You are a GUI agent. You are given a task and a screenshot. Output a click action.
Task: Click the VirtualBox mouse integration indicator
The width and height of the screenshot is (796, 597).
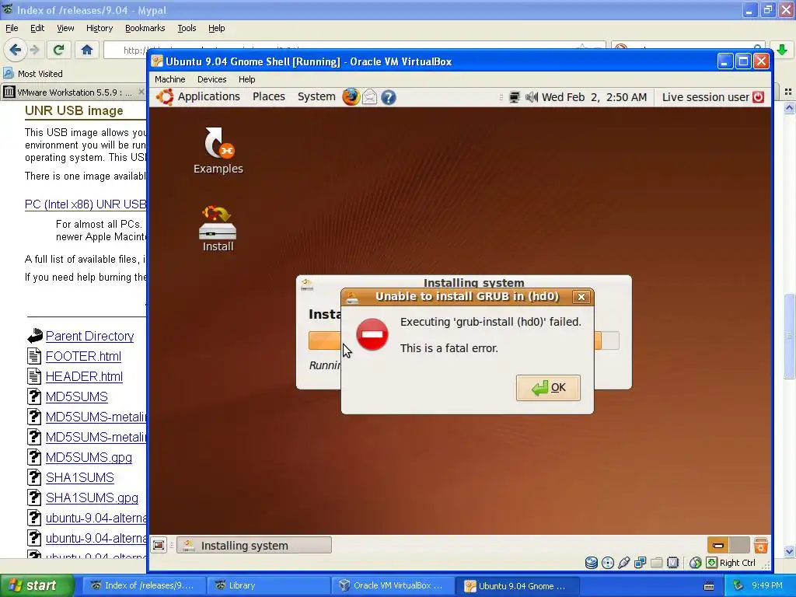click(x=695, y=563)
